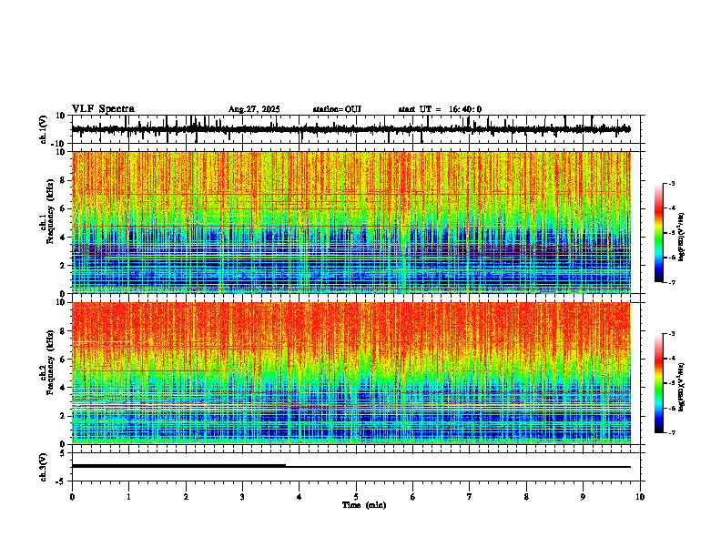Click the ch.2 color scale bar
Viewport: 721px width, 557px height.
659,383
